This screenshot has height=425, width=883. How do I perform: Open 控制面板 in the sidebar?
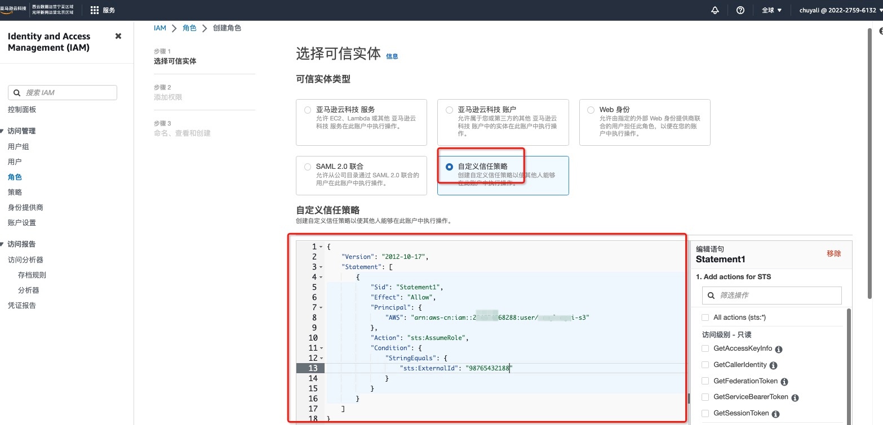click(x=22, y=110)
